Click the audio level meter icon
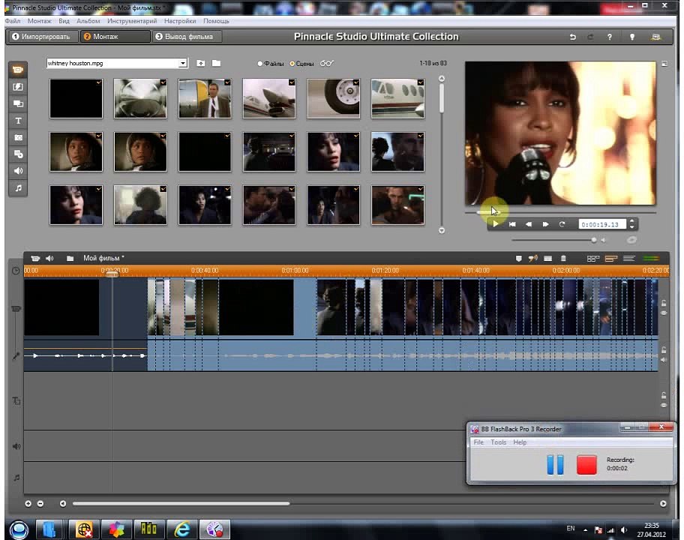This screenshot has height=540, width=684. [651, 259]
